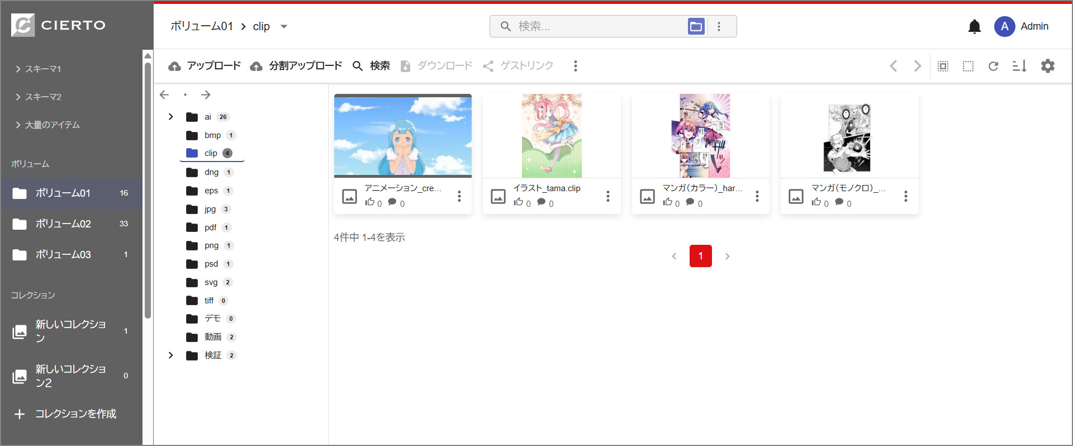Open comments on アニメーション_cre file
Viewport: 1073px width, 446px height.
[392, 202]
